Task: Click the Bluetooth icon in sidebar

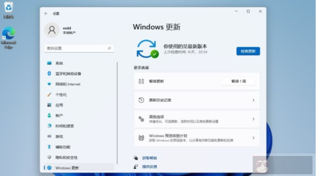Action: tap(49, 74)
